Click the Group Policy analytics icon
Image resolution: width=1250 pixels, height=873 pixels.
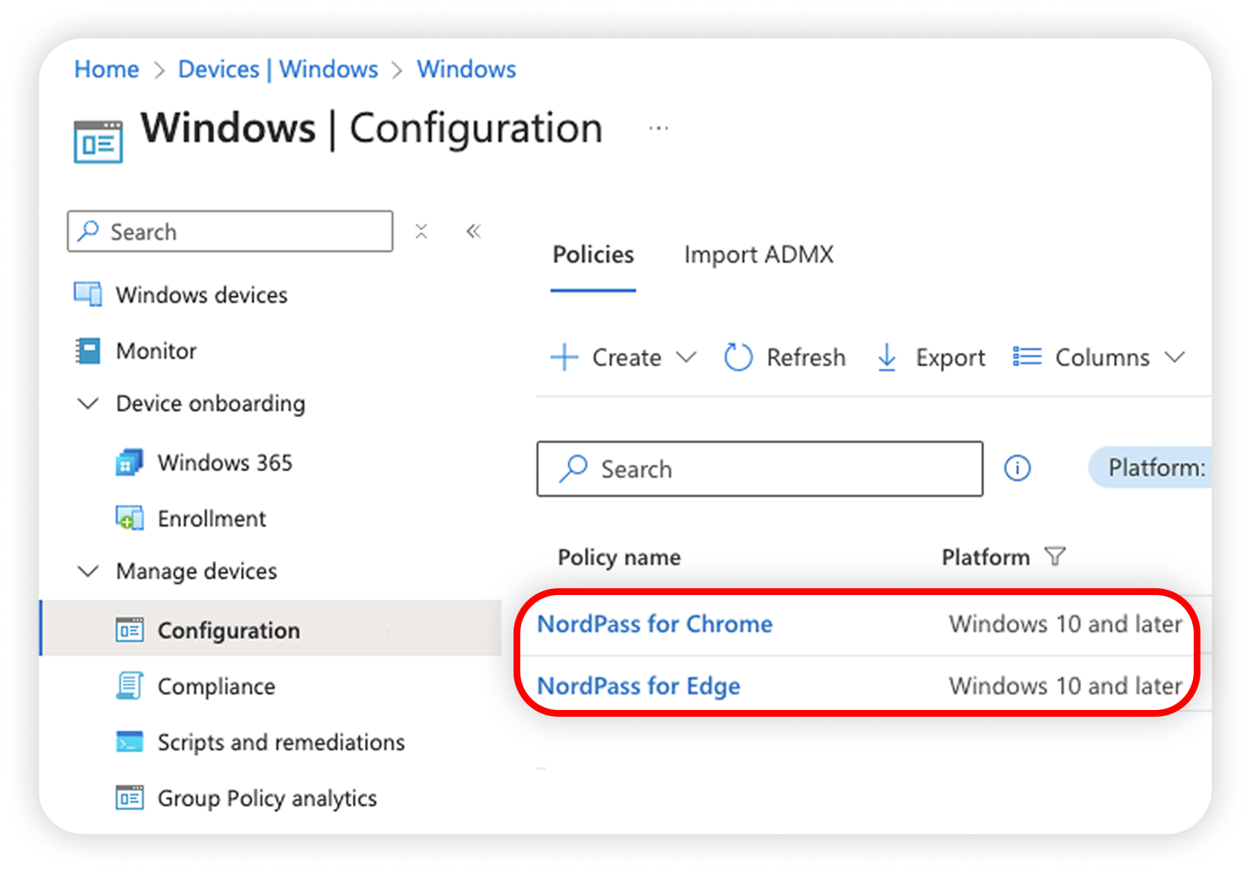coord(129,797)
